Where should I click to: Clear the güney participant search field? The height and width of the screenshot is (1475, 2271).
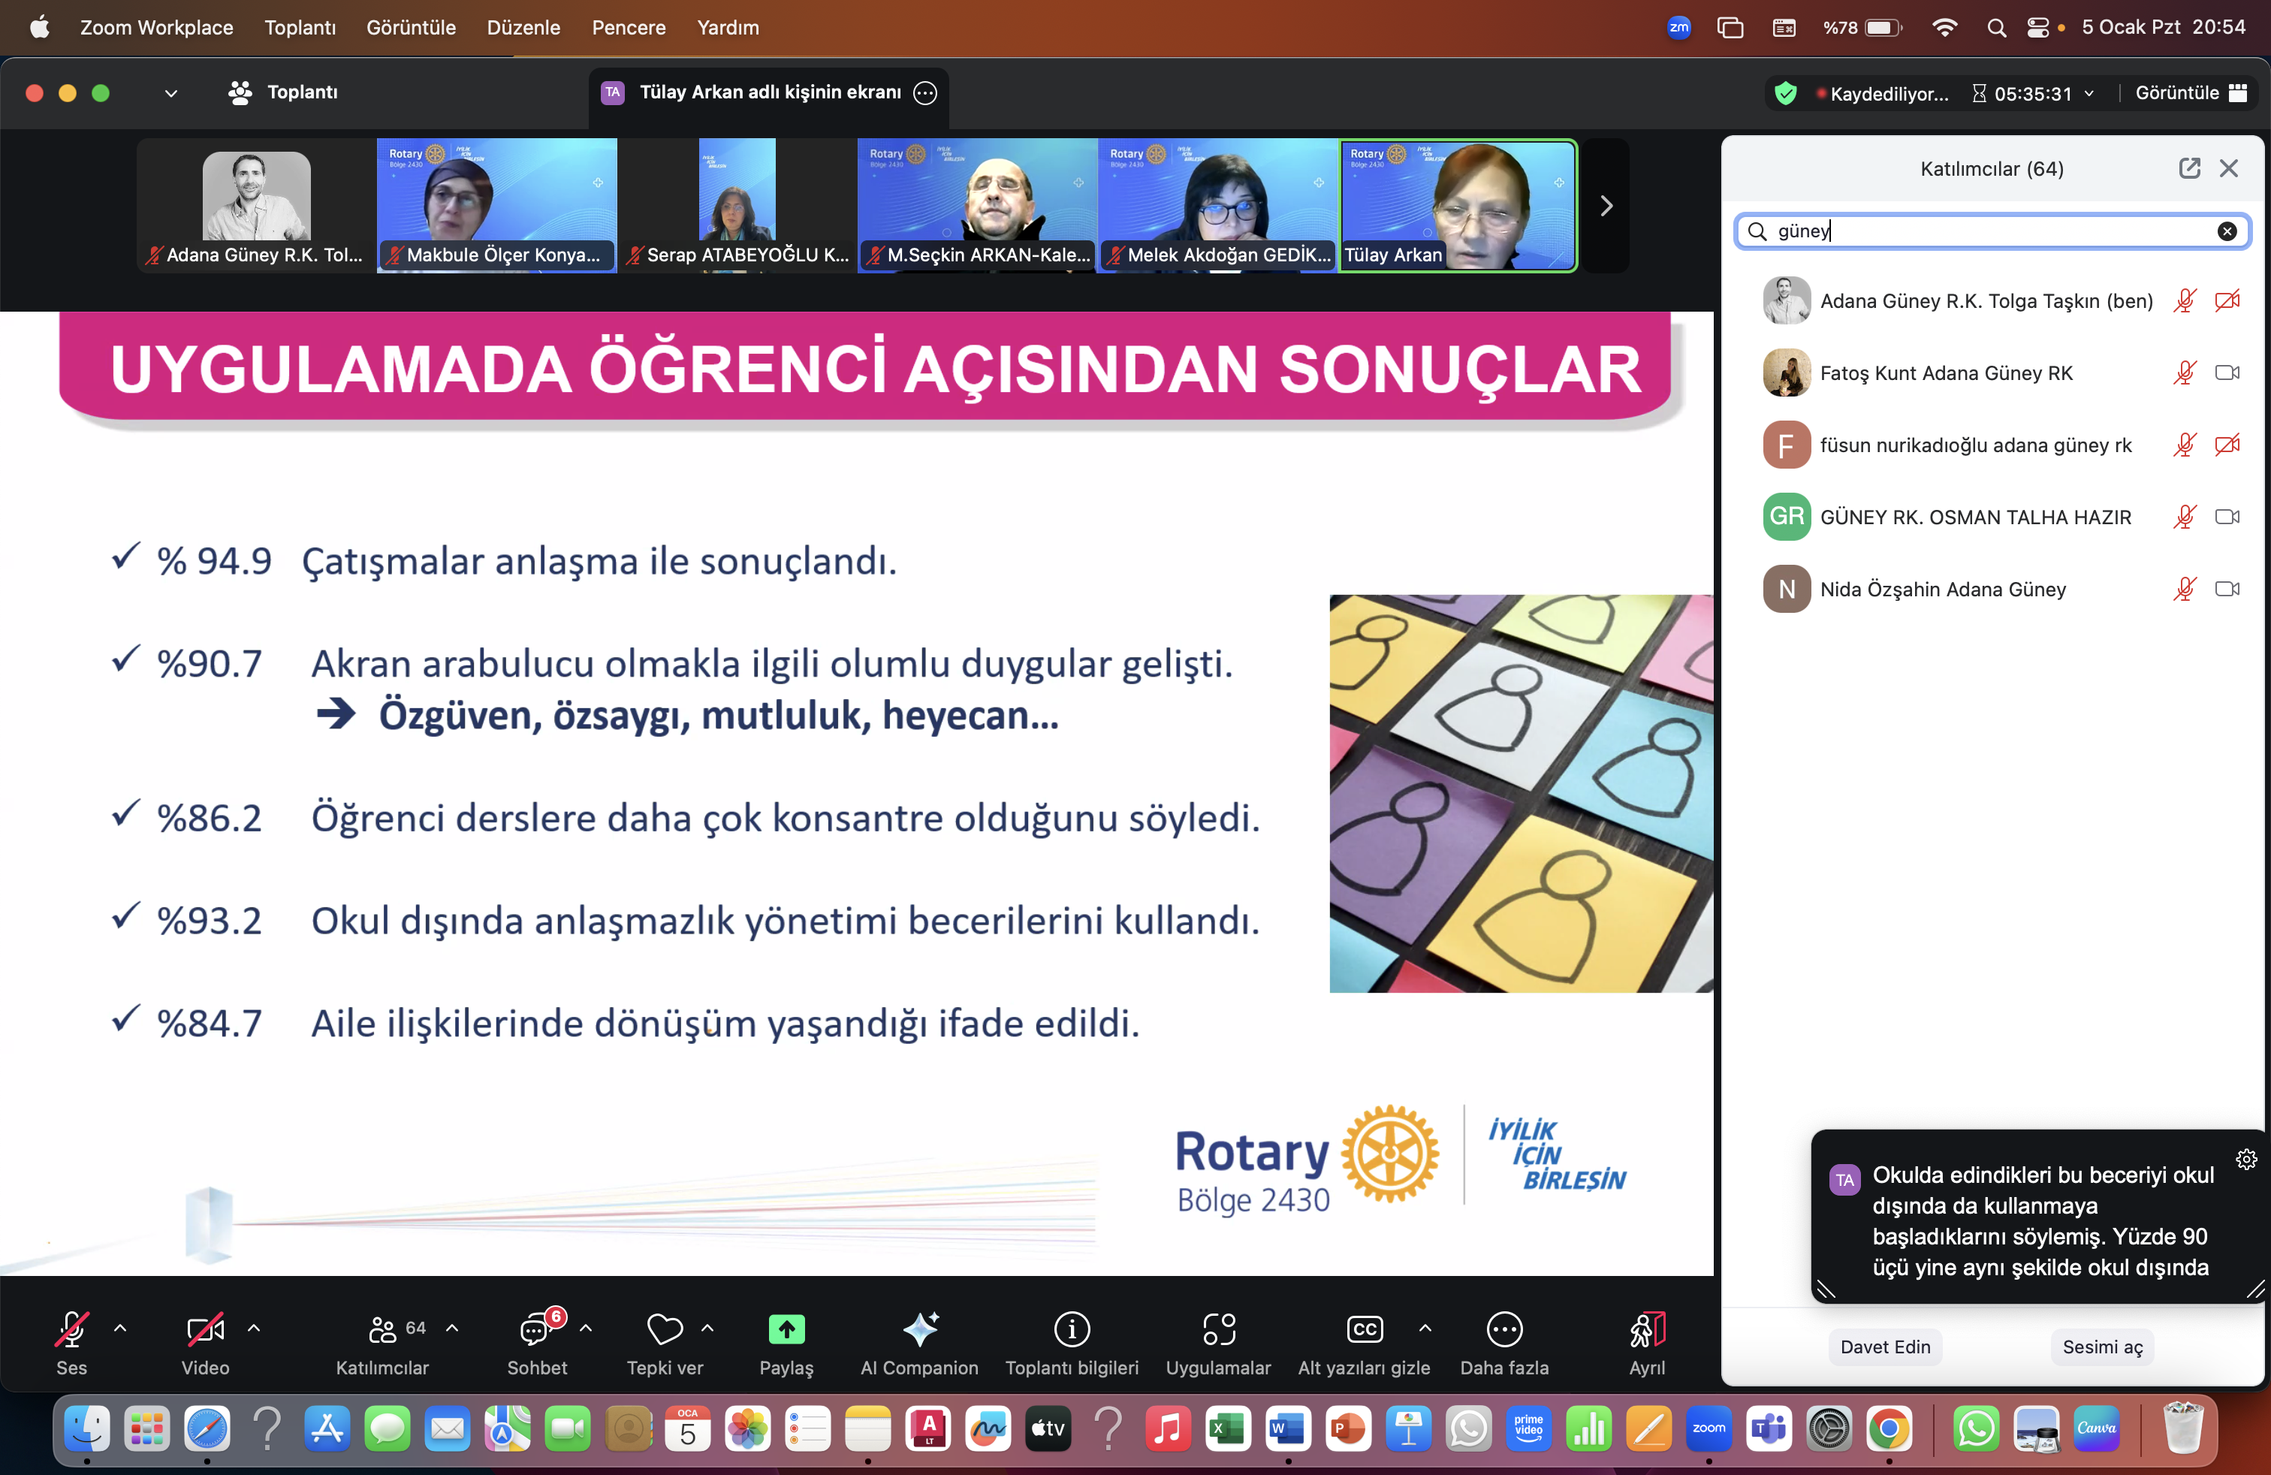[x=2226, y=231]
